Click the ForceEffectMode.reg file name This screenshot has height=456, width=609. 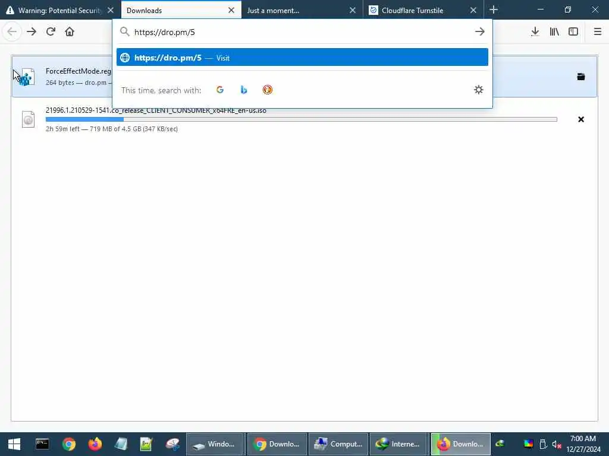pos(78,71)
